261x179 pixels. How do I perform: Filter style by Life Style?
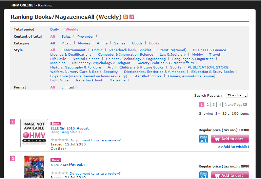point(58,59)
